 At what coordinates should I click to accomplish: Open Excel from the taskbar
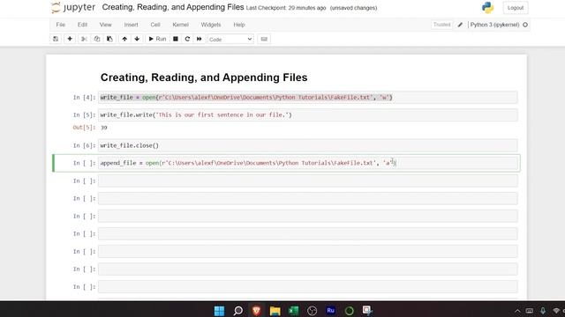tap(294, 311)
